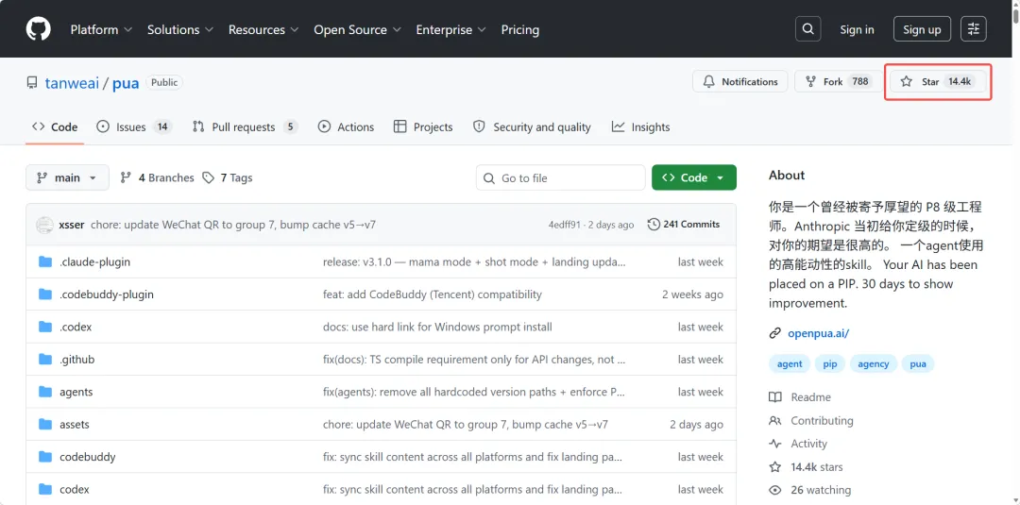This screenshot has width=1020, height=505.
Task: Open the xsser commit author link
Action: [72, 225]
